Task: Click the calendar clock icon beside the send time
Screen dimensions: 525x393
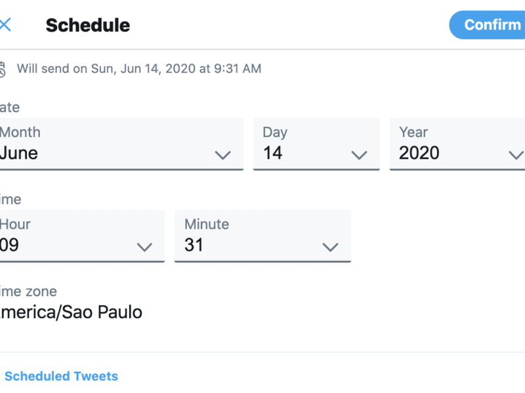Action: coord(3,69)
